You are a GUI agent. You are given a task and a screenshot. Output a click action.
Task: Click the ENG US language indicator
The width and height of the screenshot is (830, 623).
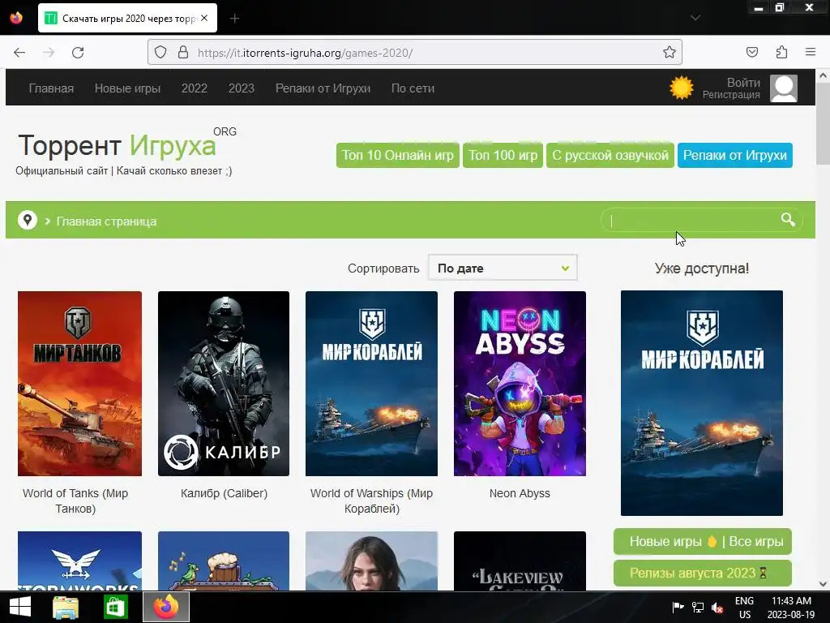(x=744, y=608)
